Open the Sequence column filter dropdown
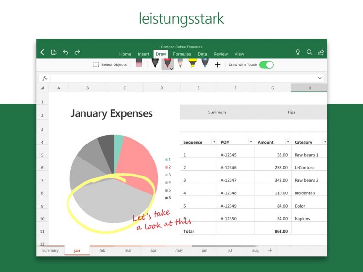This screenshot has height=272, width=363. pos(214,142)
